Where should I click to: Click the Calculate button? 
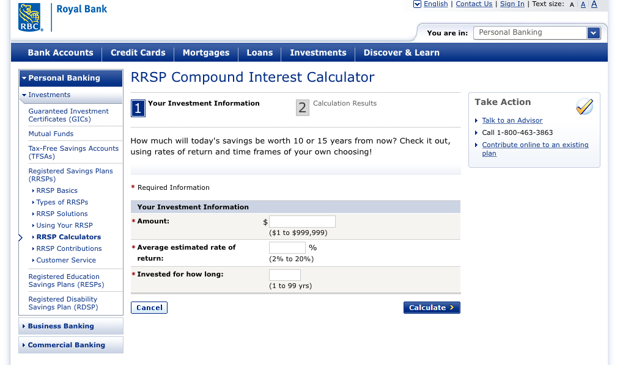tap(432, 308)
